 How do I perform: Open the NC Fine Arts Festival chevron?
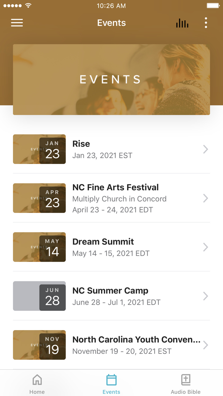(205, 198)
